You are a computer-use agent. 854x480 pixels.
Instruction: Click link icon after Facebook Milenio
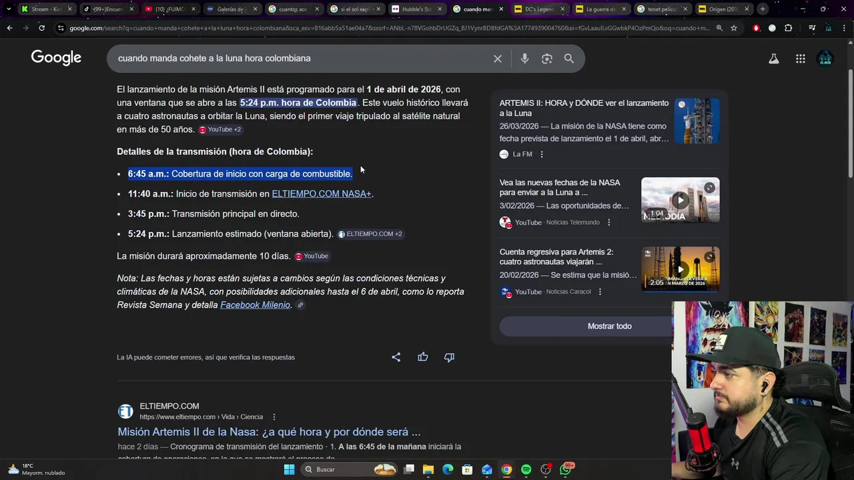tap(300, 305)
